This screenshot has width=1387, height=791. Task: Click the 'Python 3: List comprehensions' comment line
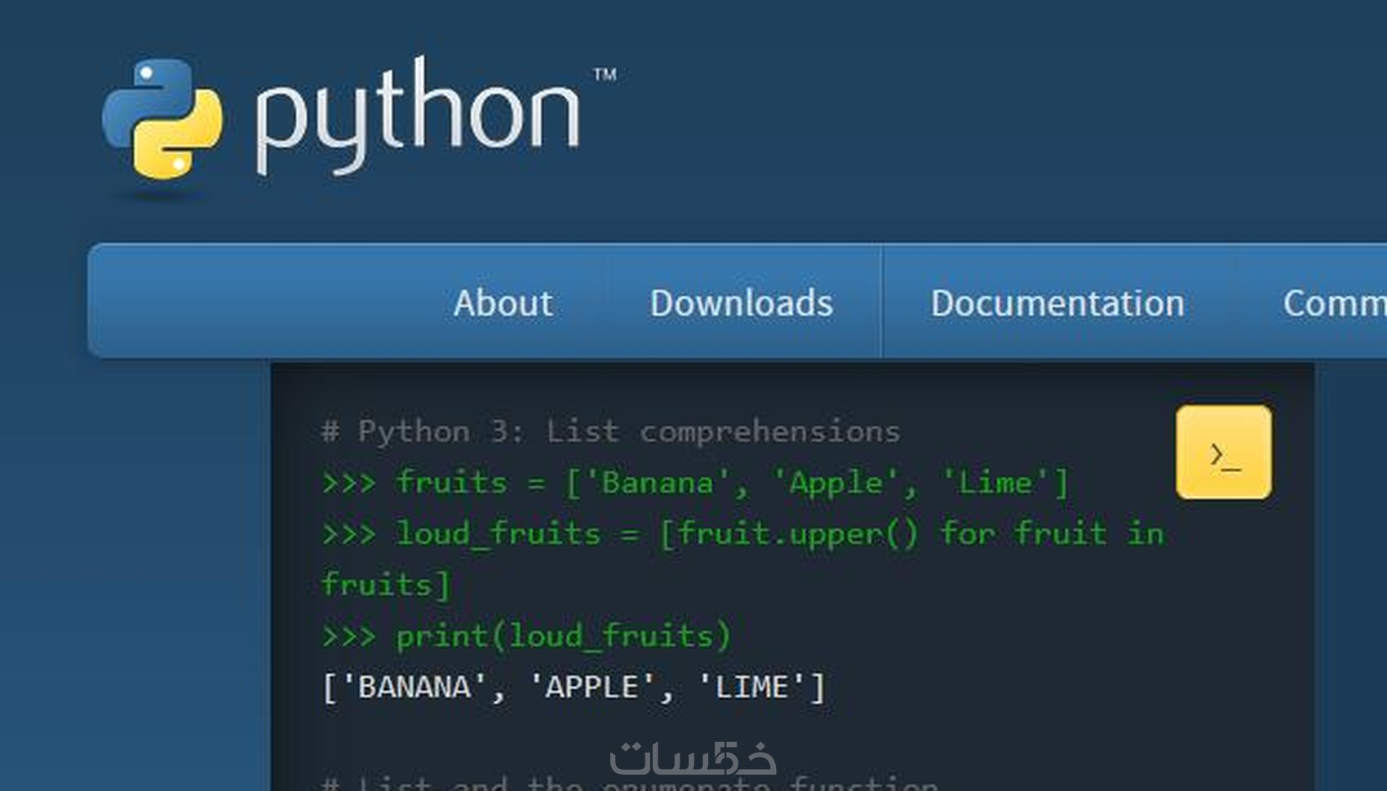[x=612, y=431]
